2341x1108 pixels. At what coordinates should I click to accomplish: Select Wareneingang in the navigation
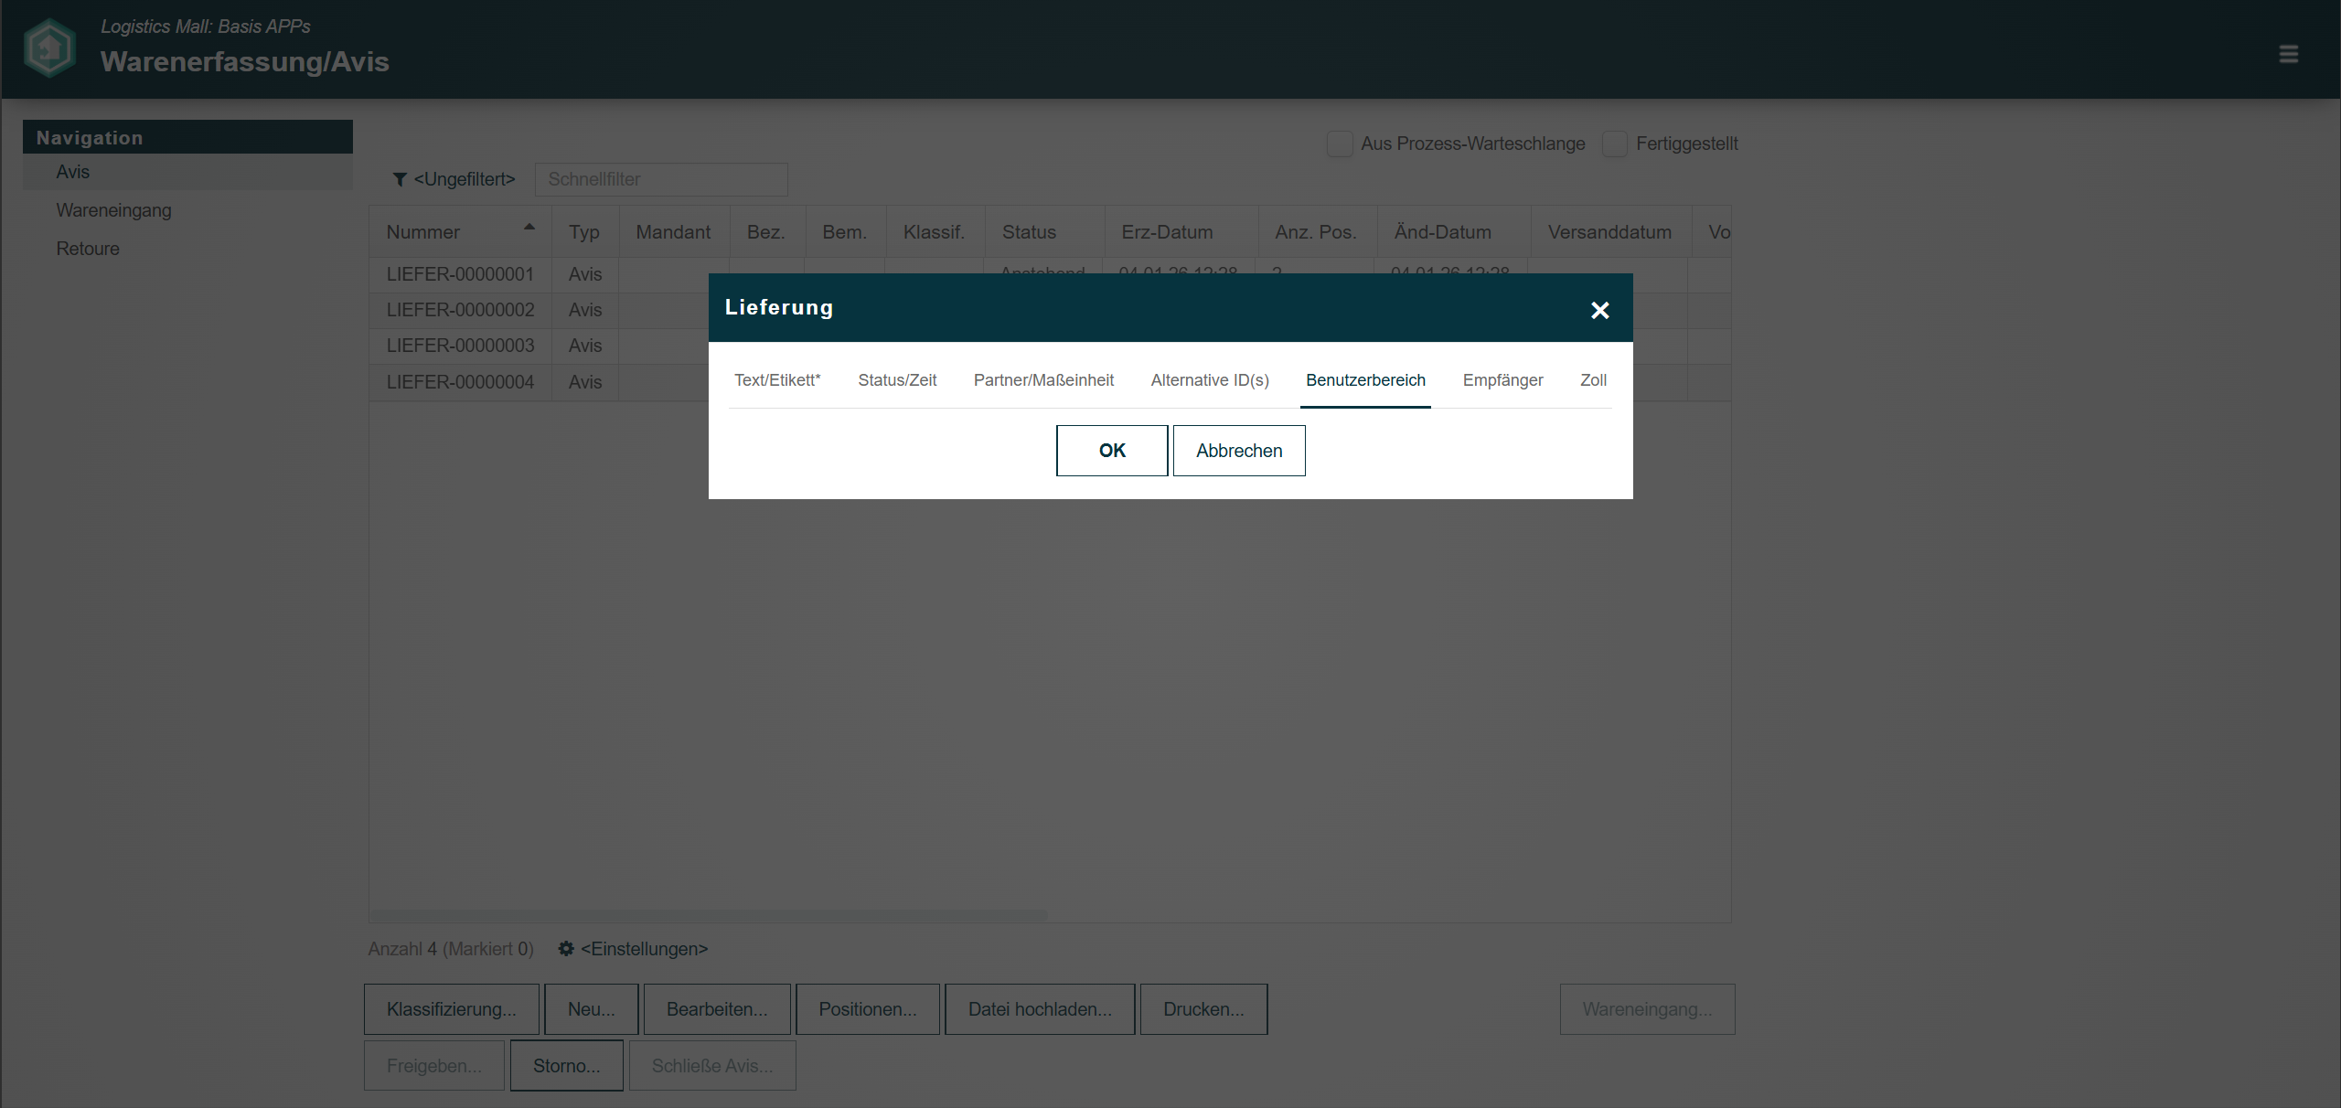click(113, 210)
